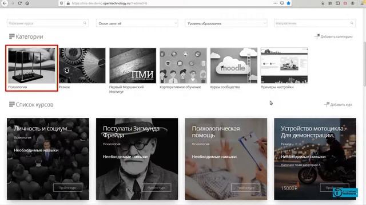
Task: Click the plus icon beside Добавить курс
Action: (327, 104)
